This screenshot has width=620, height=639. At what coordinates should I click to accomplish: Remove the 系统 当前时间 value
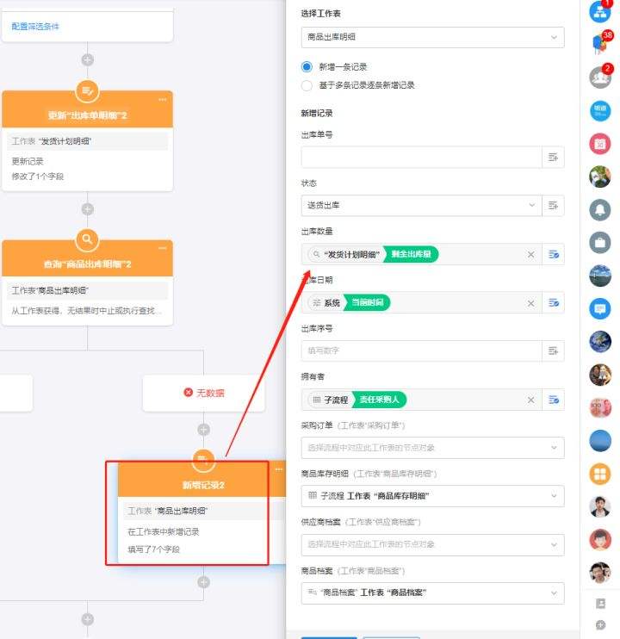tap(530, 303)
